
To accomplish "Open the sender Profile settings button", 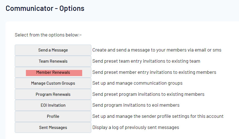I will 53,116.
